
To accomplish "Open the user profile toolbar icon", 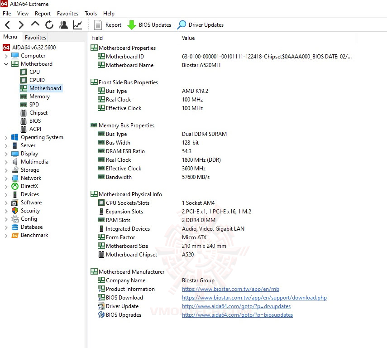I will pos(63,25).
